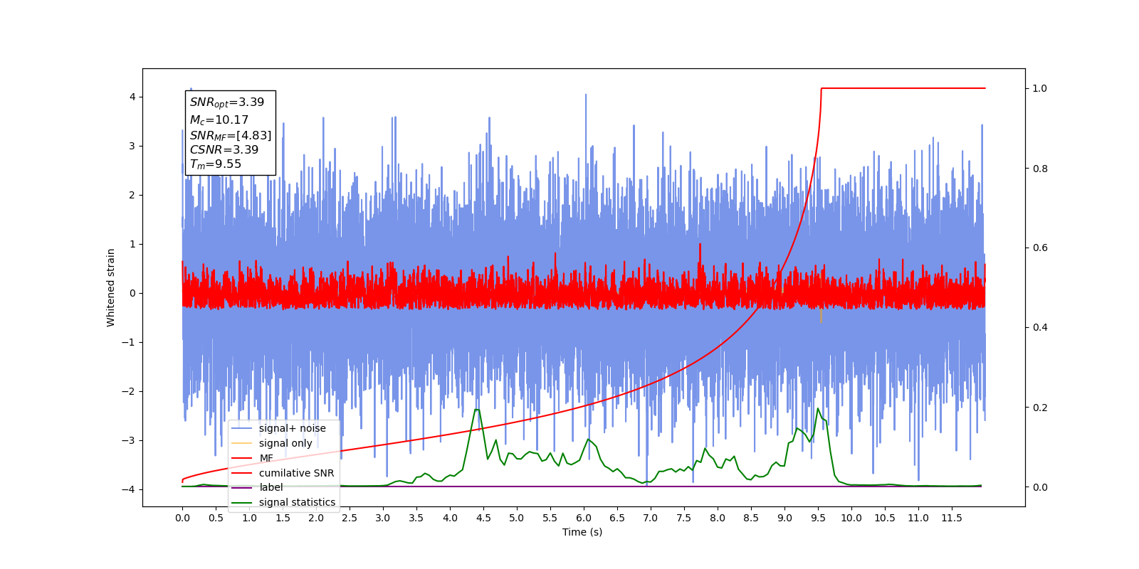This screenshot has width=1139, height=569.
Task: Click the right y-axis tick label 0.2
Action: pos(1040,408)
